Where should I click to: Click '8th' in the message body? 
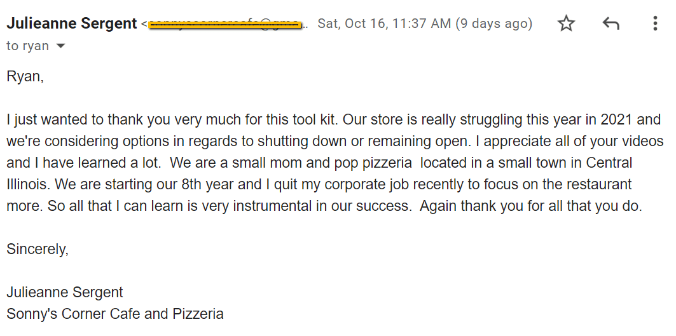tap(191, 184)
